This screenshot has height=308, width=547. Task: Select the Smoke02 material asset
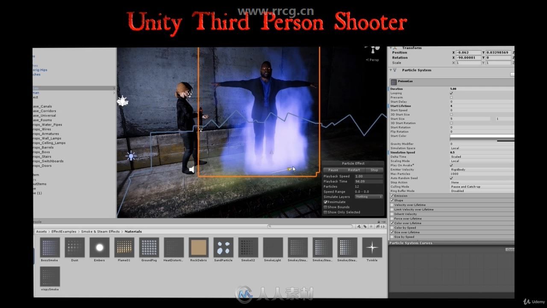point(248,248)
